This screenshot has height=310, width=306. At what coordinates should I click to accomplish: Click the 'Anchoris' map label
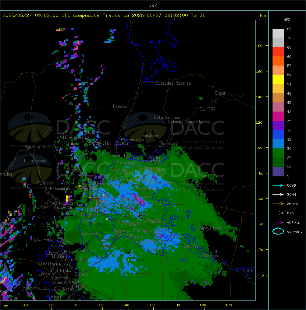pos(86,251)
